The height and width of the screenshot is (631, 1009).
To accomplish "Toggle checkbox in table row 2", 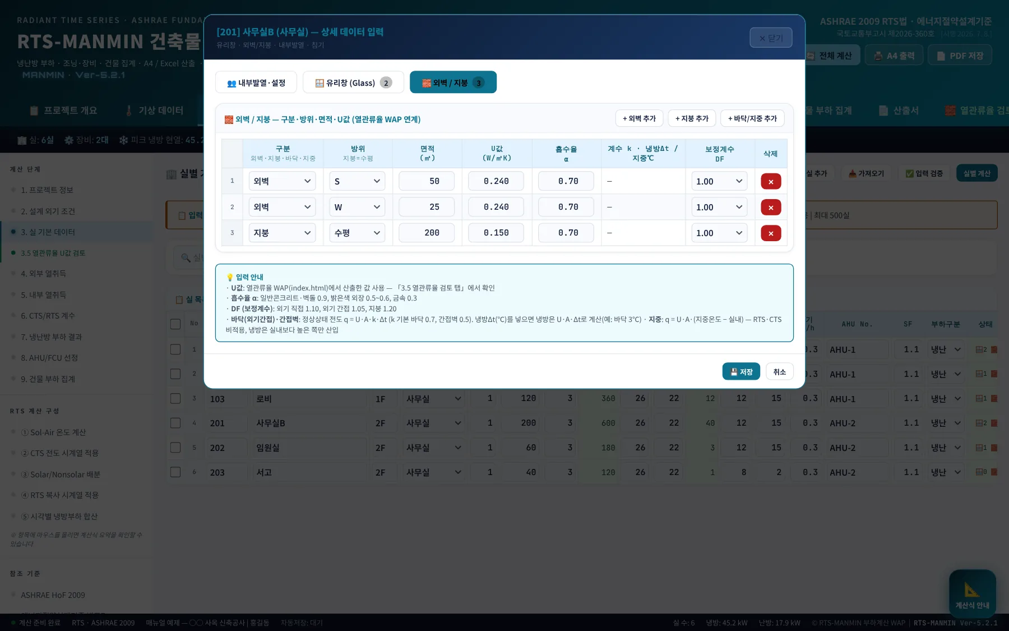I will (x=175, y=374).
